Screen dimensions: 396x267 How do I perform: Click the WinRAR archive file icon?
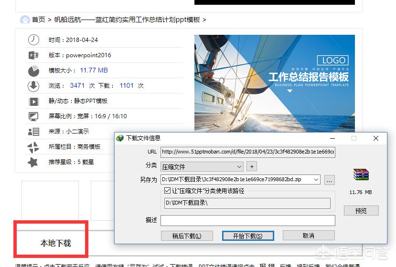click(x=361, y=175)
